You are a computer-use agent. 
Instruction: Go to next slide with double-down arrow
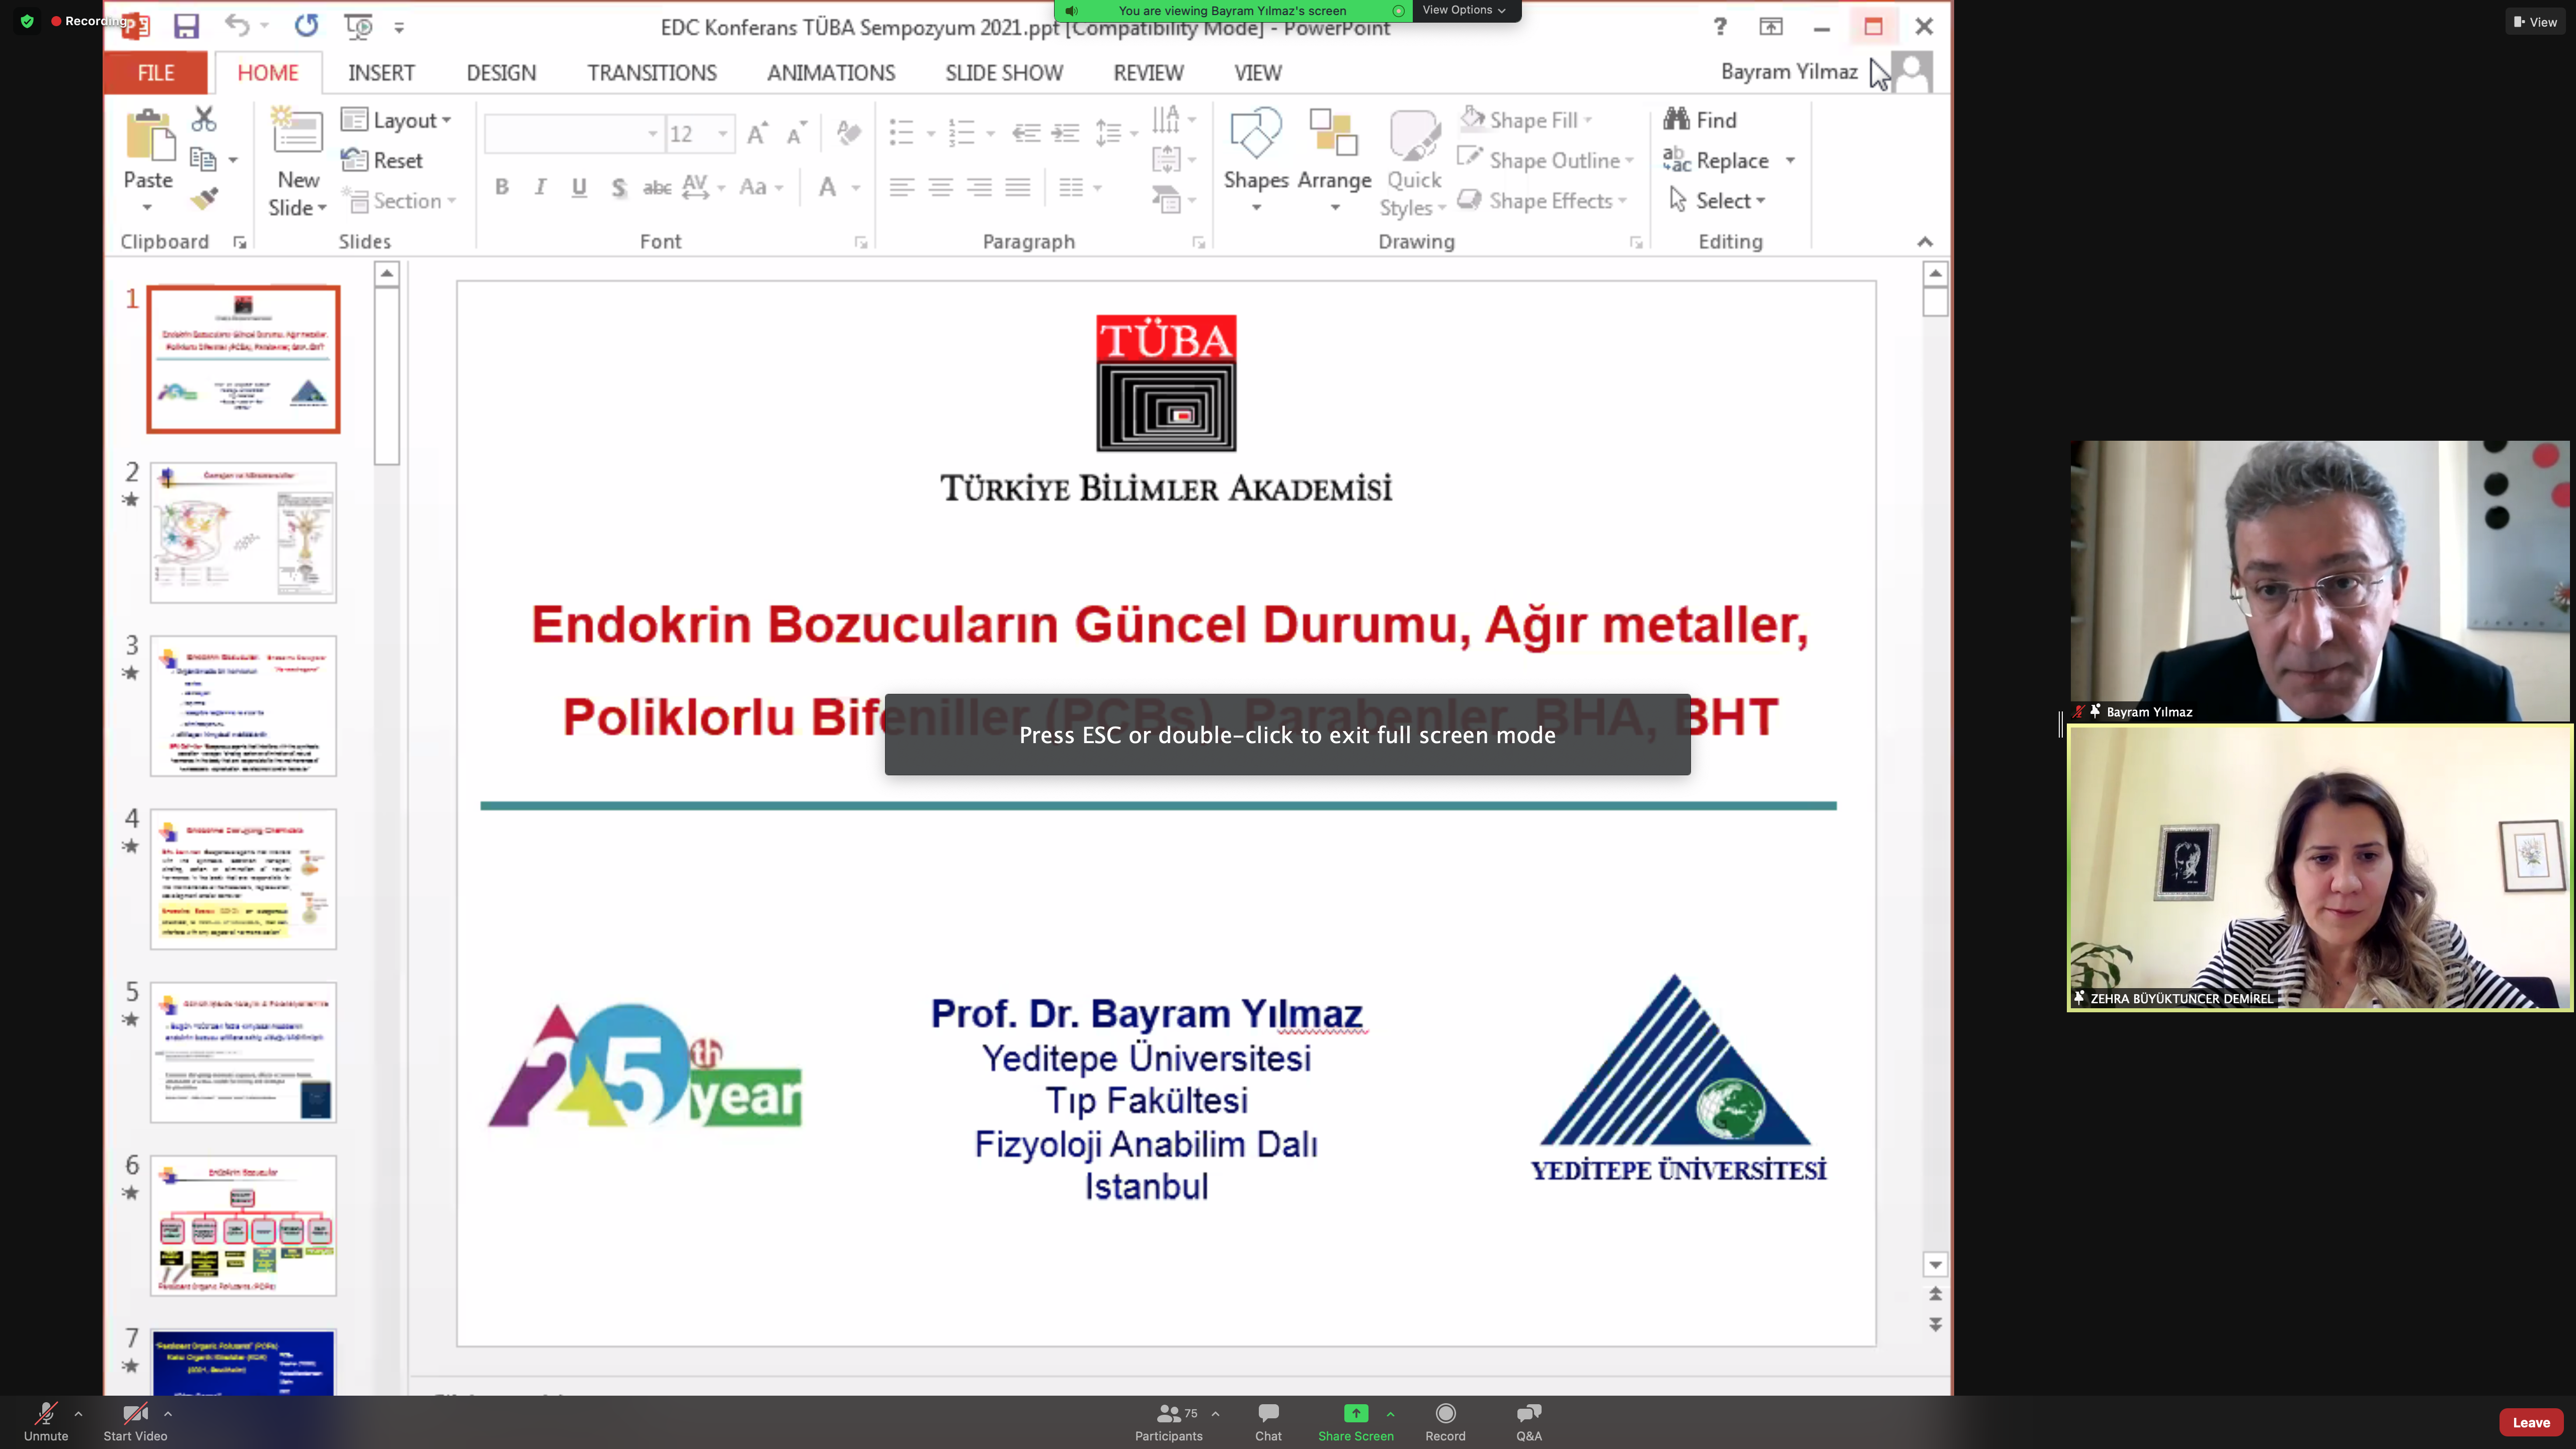tap(1935, 1324)
